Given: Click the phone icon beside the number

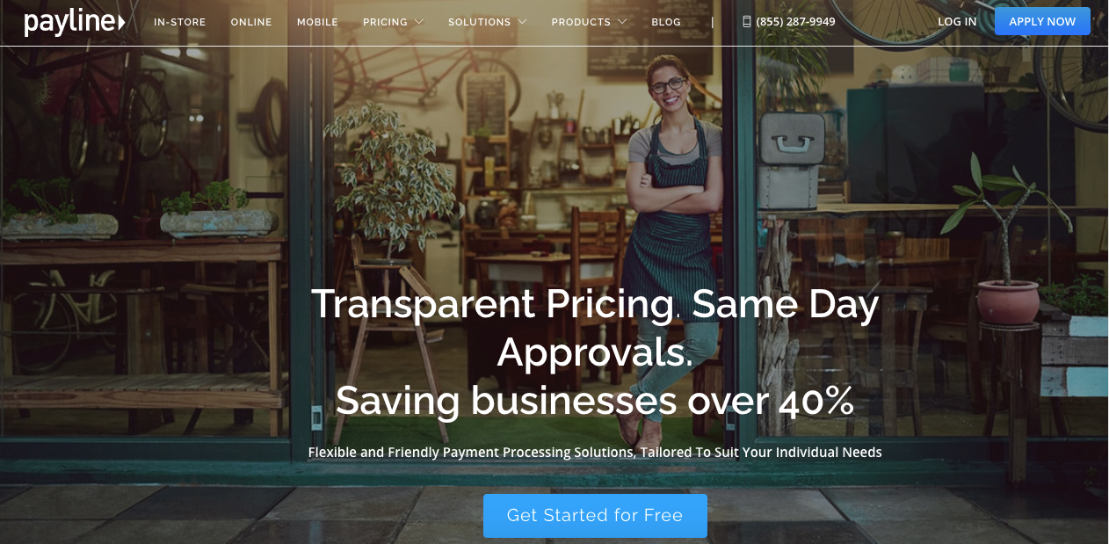Looking at the screenshot, I should pos(747,21).
